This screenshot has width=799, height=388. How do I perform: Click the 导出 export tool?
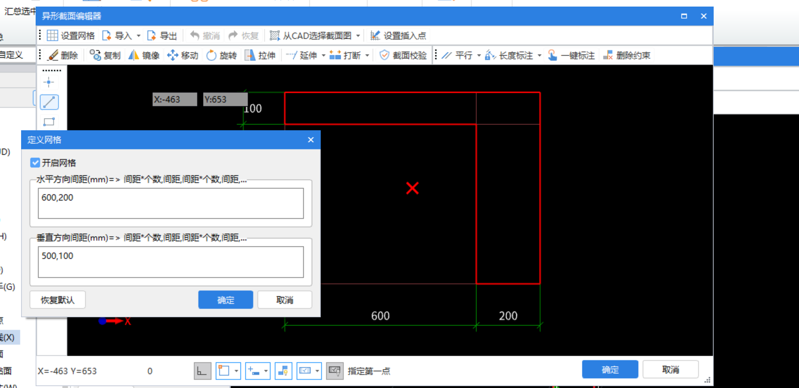(x=162, y=36)
